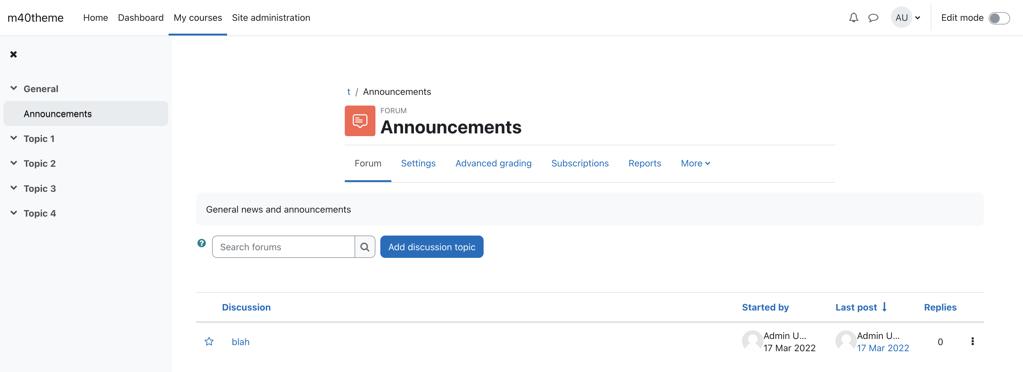1023x372 pixels.
Task: Click the Announcements page heading
Action: click(451, 127)
